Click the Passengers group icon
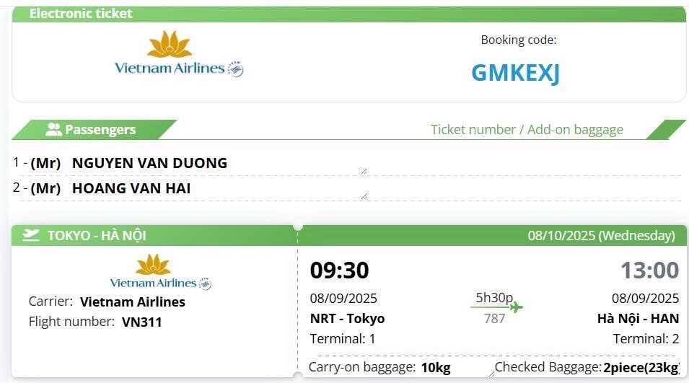 point(53,130)
